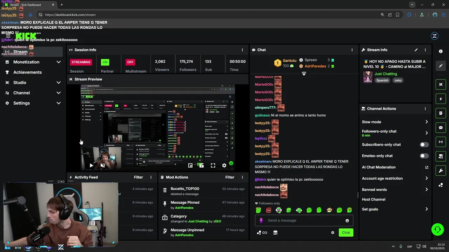Image resolution: width=449 pixels, height=252 pixels.
Task: Click the zeko tag
Action: 398,80
